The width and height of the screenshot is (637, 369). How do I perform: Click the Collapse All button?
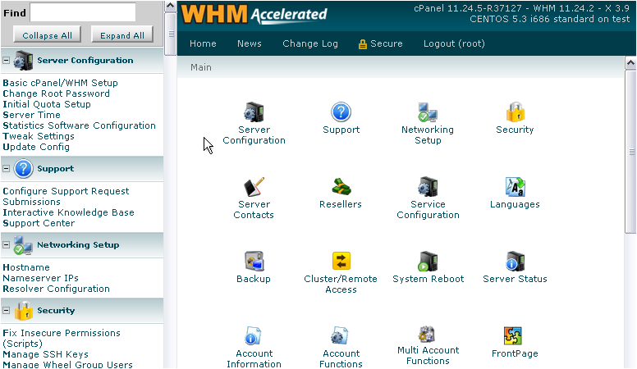tap(47, 35)
